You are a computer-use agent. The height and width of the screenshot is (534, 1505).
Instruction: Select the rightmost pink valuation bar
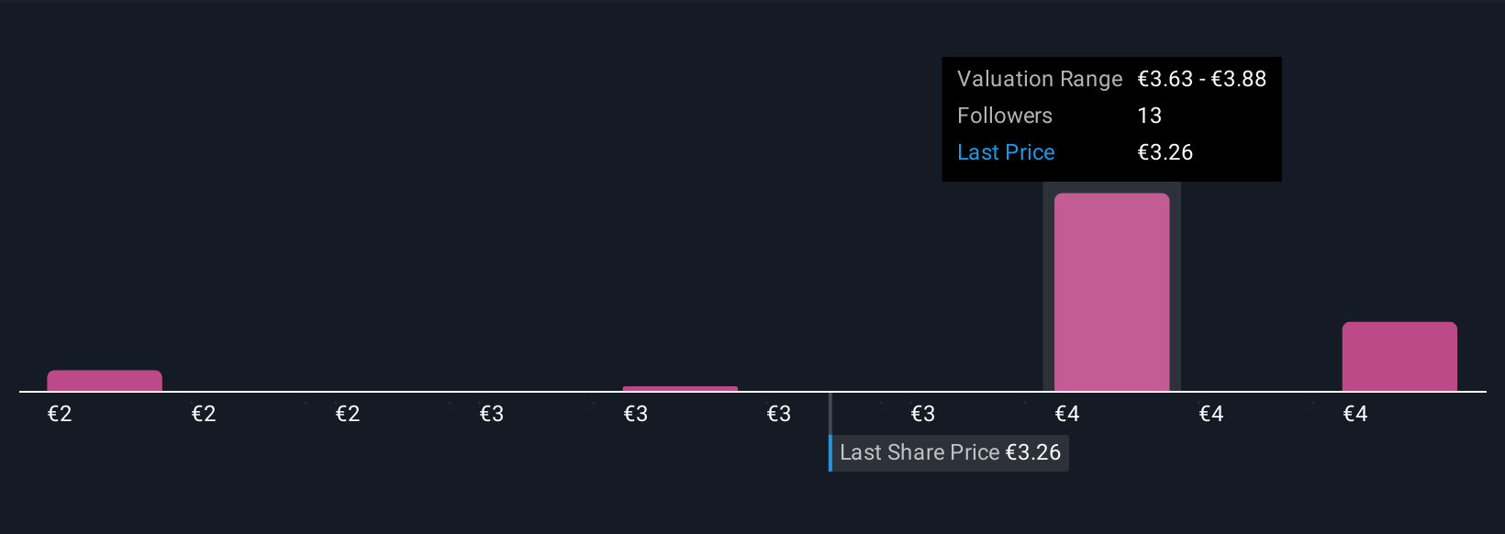pos(1399,356)
